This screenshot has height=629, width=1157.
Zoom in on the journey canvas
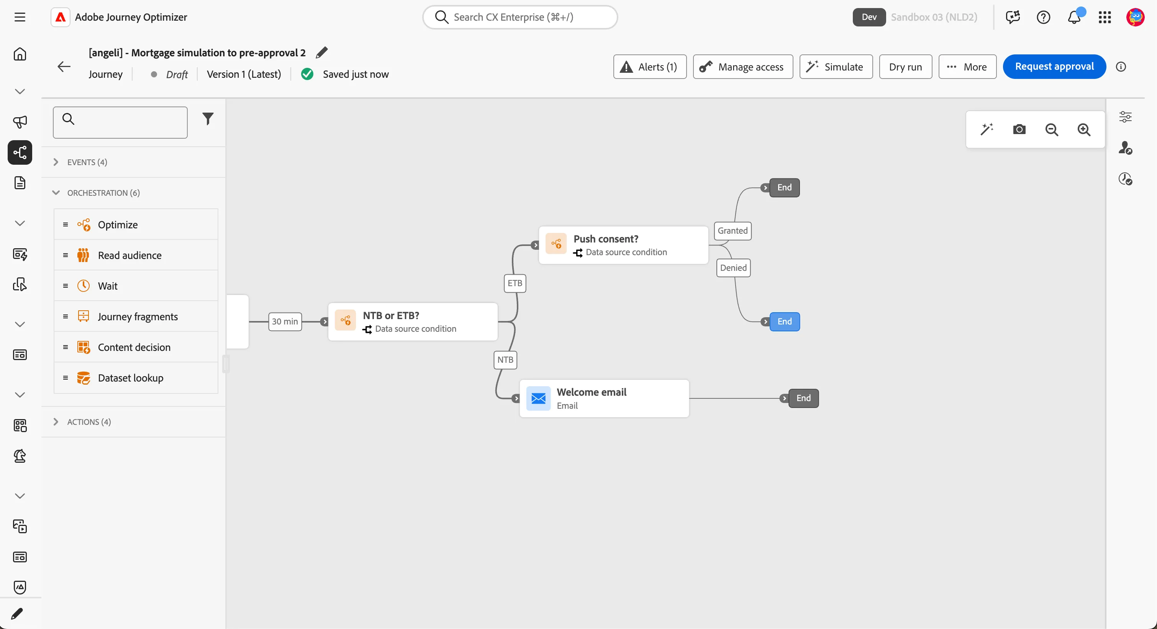1084,130
